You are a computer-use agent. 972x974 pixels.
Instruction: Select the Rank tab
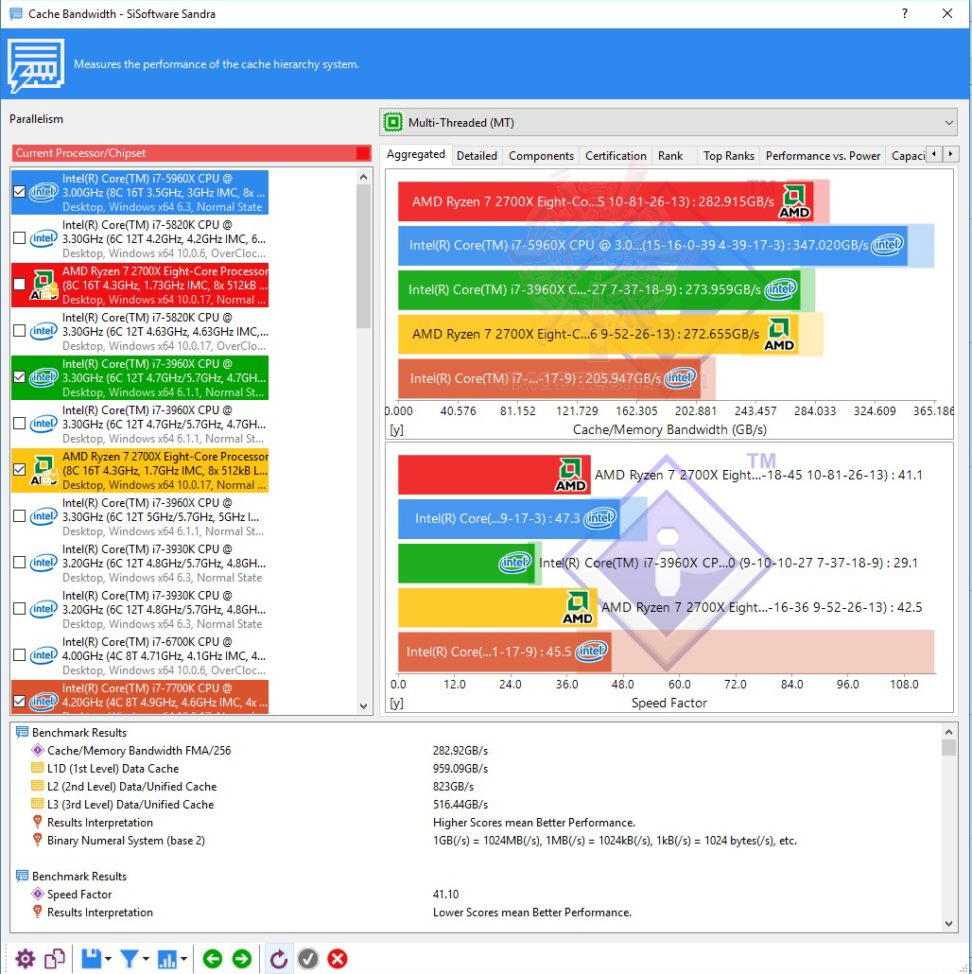670,156
